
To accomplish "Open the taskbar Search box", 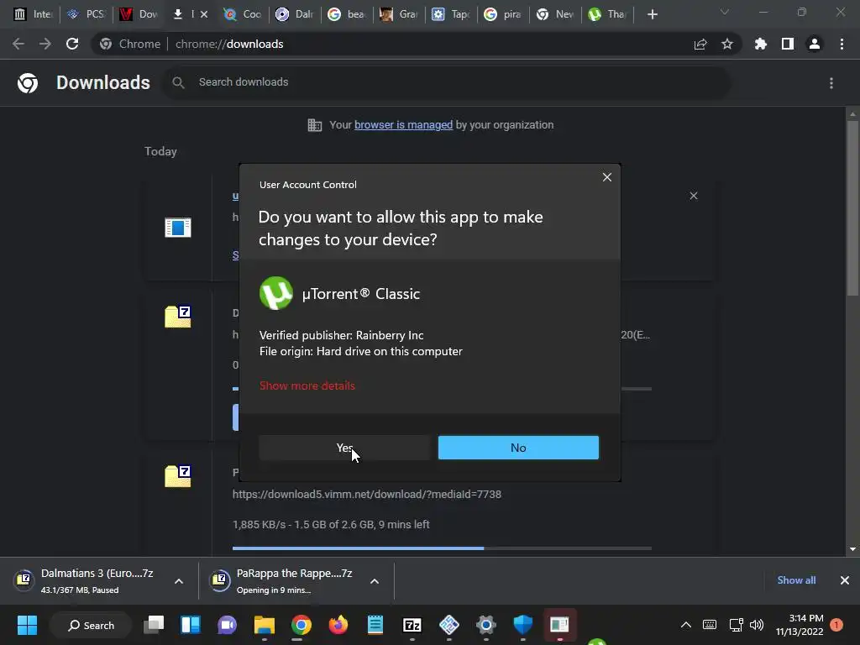I will (x=91, y=625).
